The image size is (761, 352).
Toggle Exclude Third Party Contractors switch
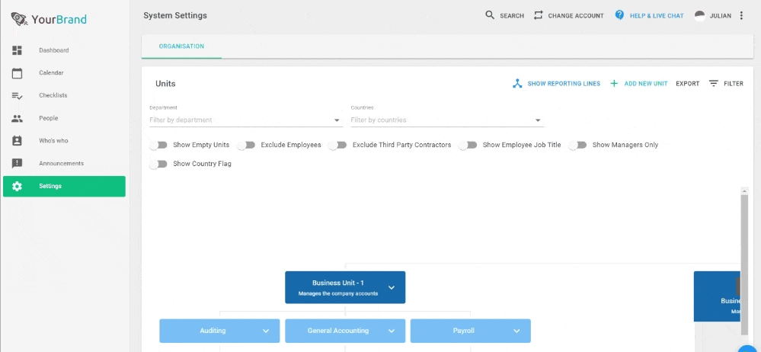[337, 145]
